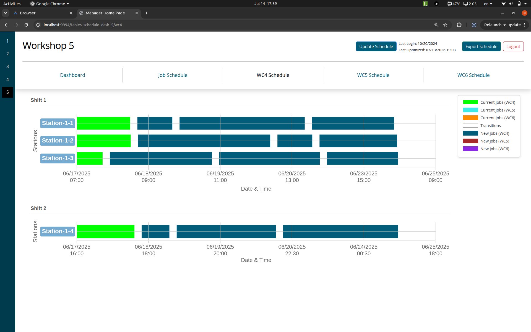531x332 pixels.
Task: Select the Manager Home Page tab
Action: click(x=108, y=13)
